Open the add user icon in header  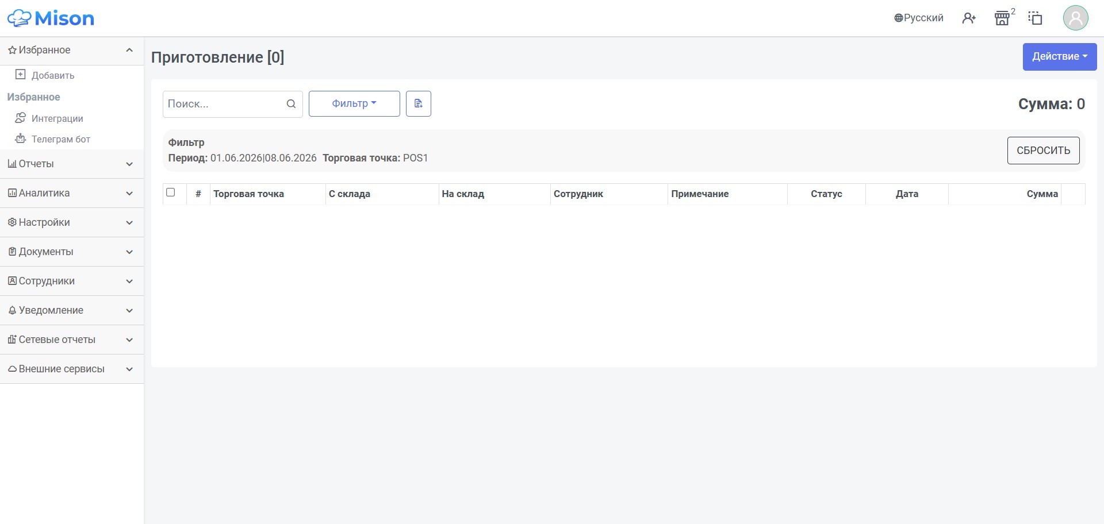coord(969,18)
